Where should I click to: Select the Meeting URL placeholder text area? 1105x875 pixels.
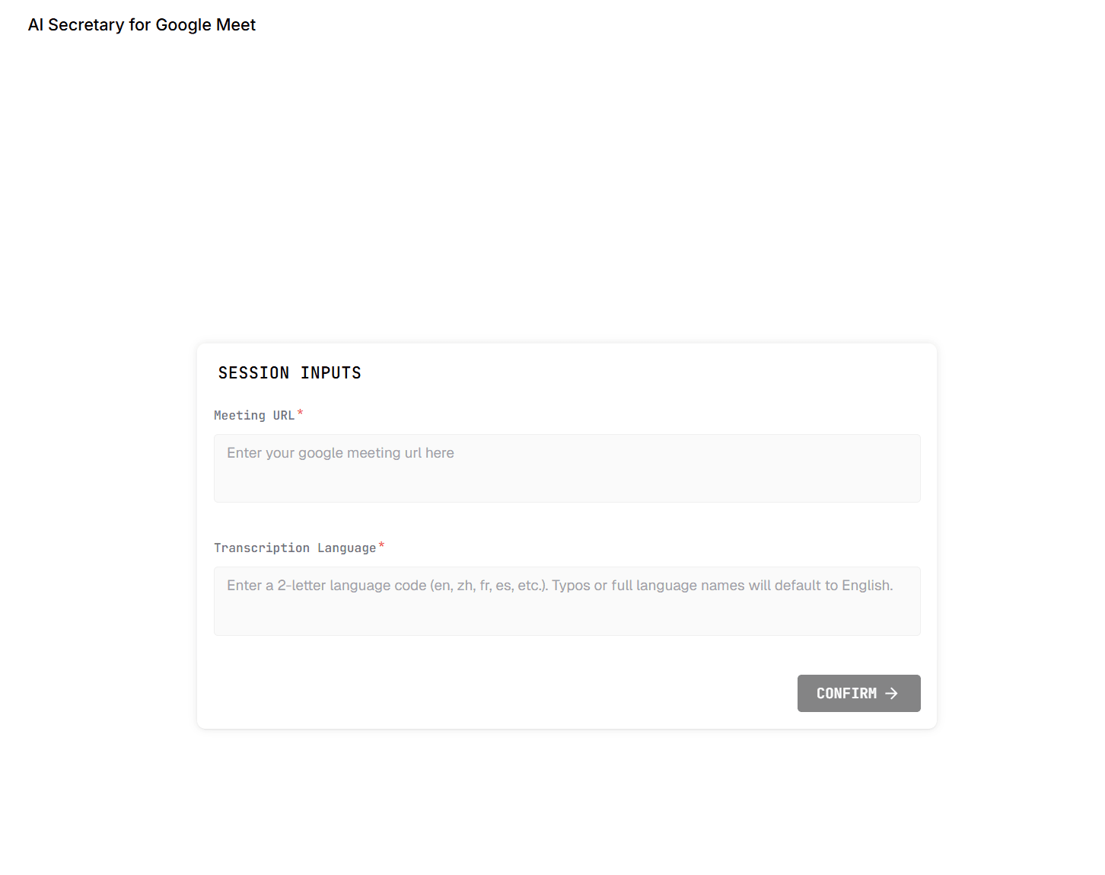click(x=340, y=452)
